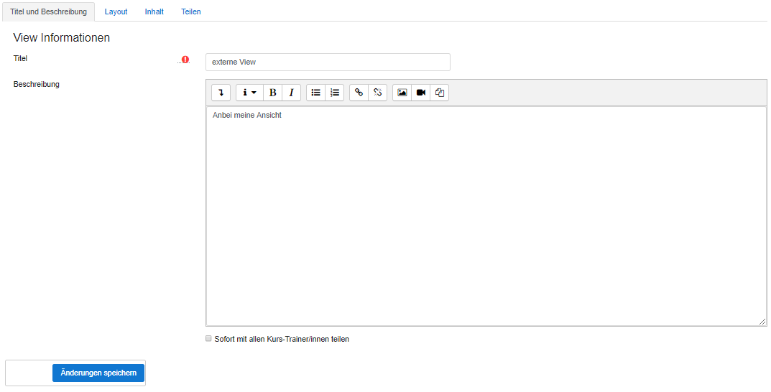Switch to the Inhalt tab
Screen dimensions: 771x392
tap(154, 11)
